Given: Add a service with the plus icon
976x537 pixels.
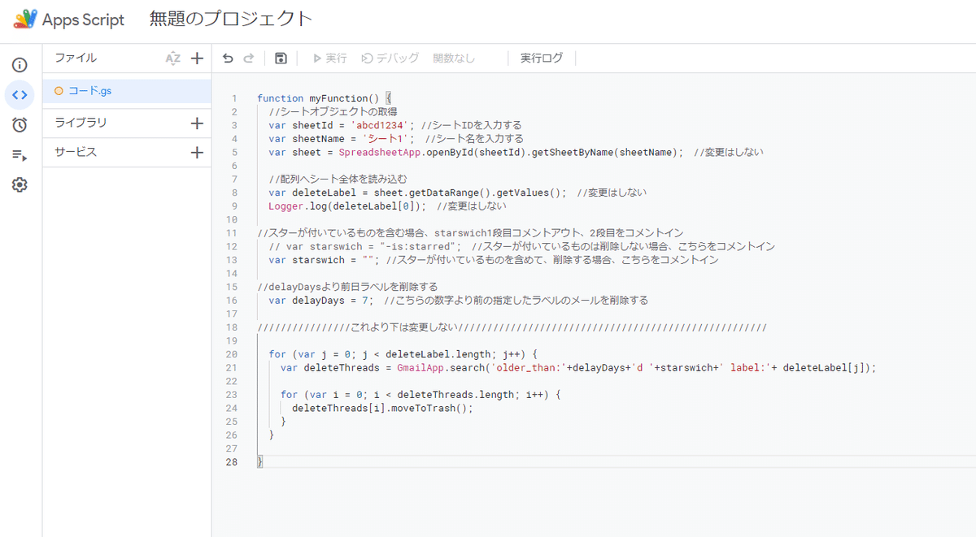Looking at the screenshot, I should [x=197, y=153].
